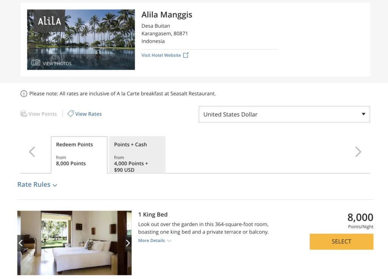Click the right arrow on the rates carousel
This screenshot has height=279, width=388.
click(x=358, y=151)
